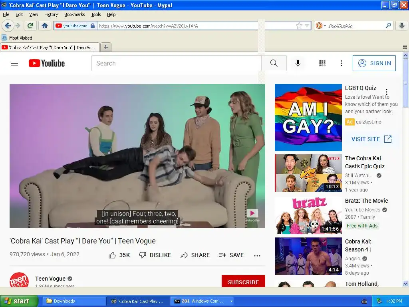Click the magnifier in the DuckDuckGo search box

point(388,26)
